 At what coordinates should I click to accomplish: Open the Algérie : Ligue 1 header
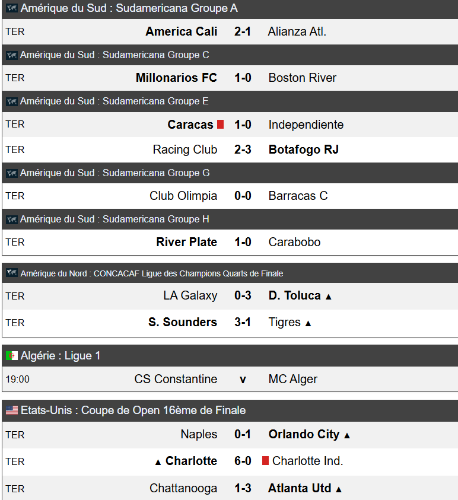click(61, 356)
